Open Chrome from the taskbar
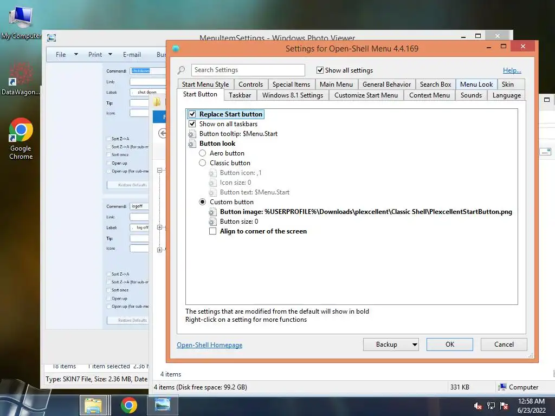The image size is (555, 416). pyautogui.click(x=129, y=405)
